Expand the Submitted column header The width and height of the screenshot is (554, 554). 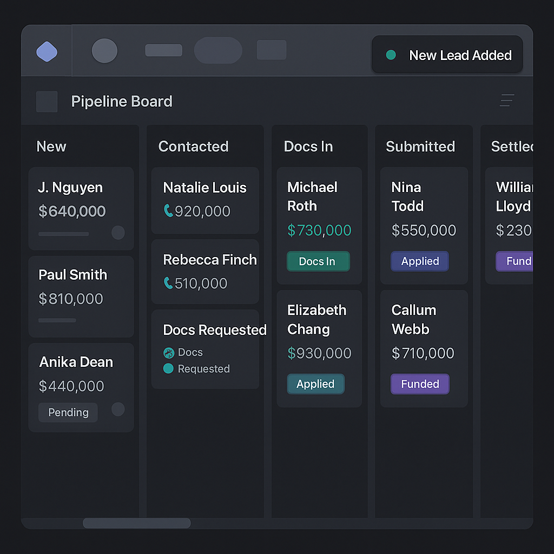coord(420,147)
